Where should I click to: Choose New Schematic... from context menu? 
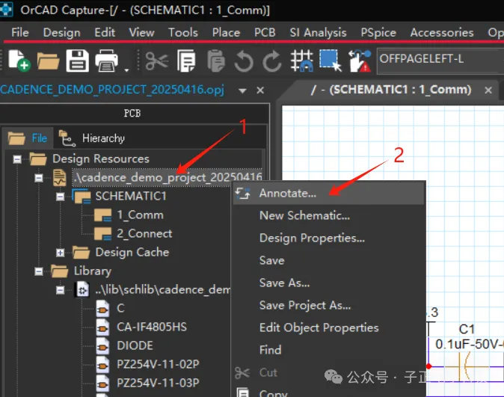[x=328, y=216]
